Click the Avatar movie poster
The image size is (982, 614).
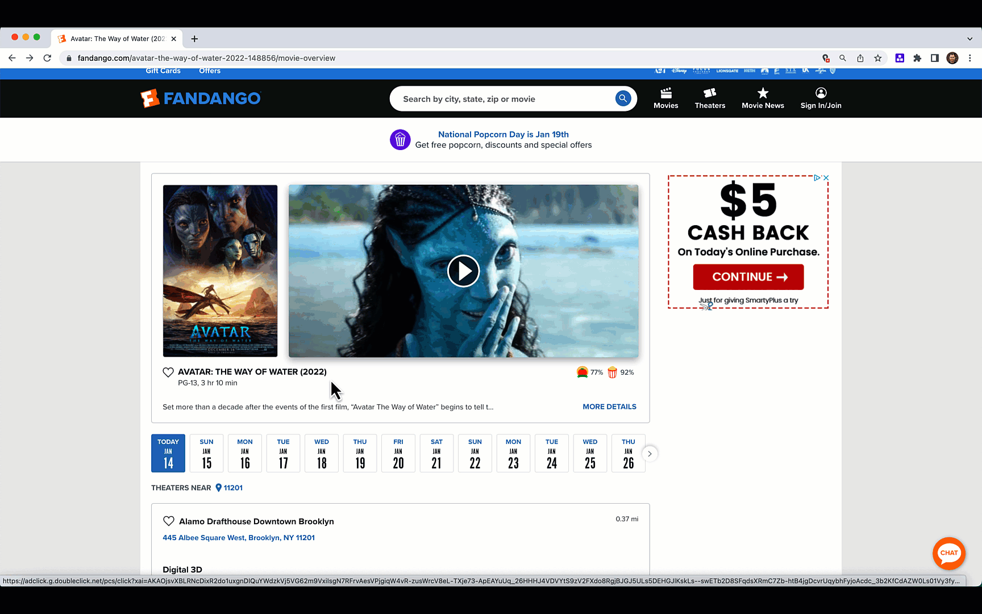pyautogui.click(x=220, y=271)
